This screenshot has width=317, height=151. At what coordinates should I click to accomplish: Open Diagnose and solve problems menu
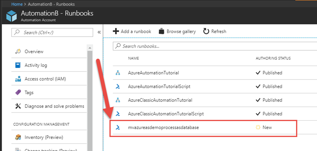point(54,106)
